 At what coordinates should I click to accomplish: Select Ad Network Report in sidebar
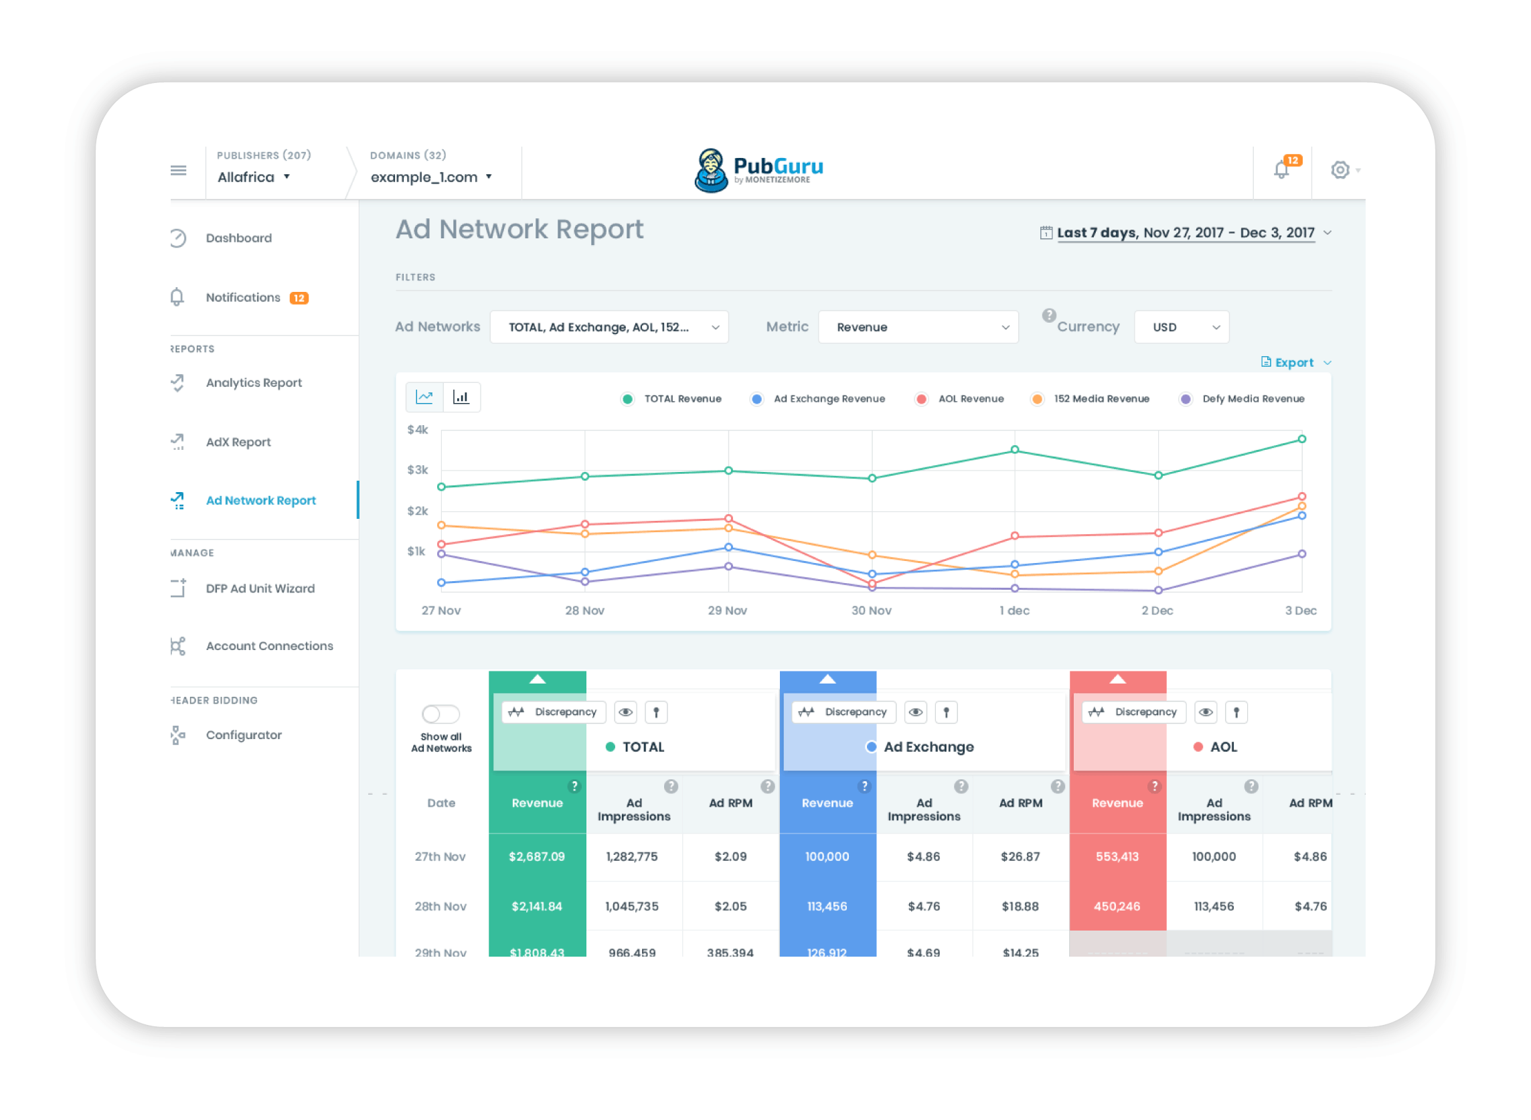tap(261, 500)
